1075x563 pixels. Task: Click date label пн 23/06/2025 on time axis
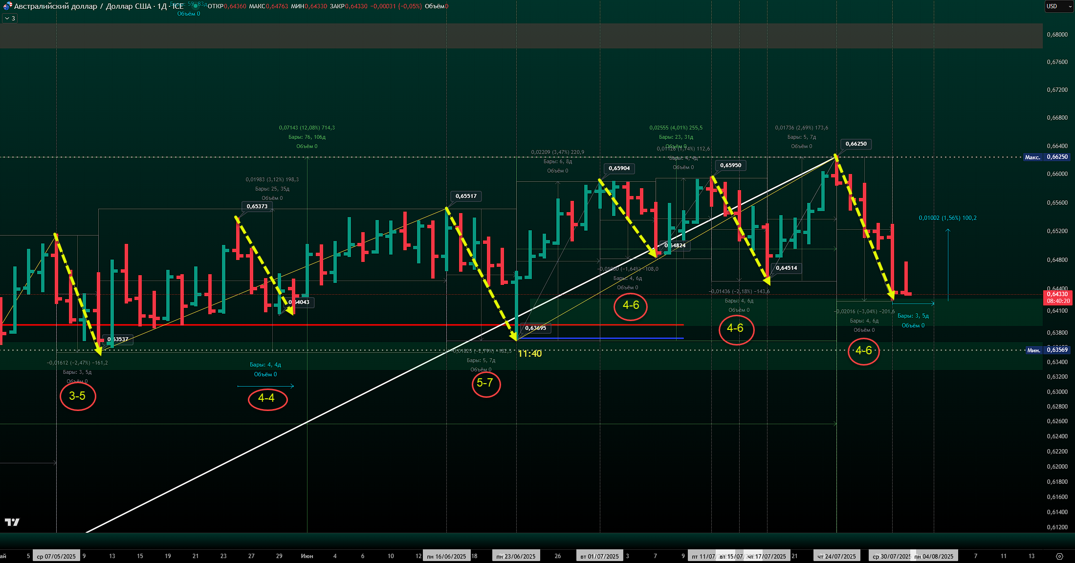[x=516, y=556]
